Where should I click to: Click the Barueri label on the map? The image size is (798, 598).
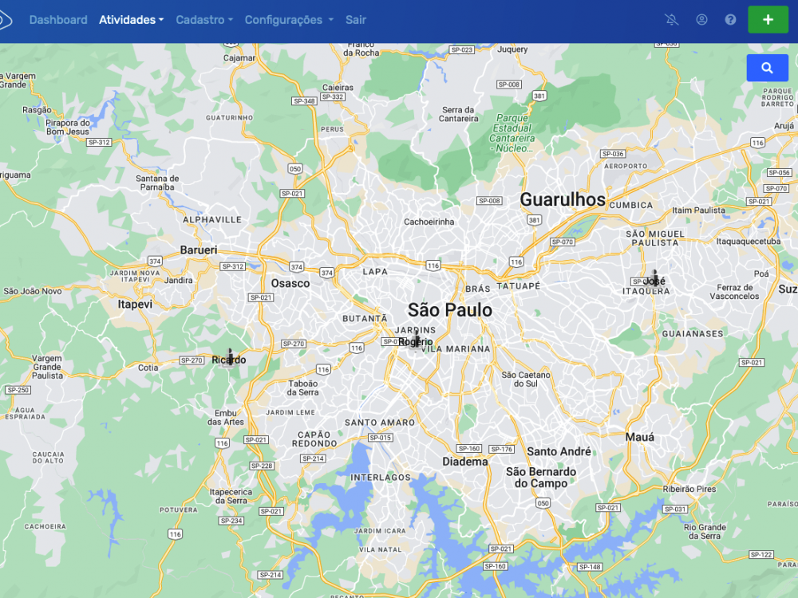tap(199, 250)
